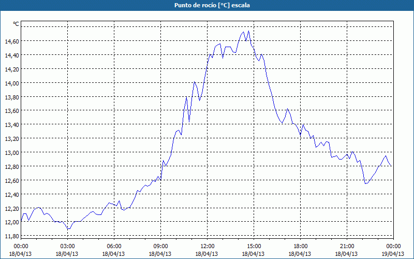Select the 18:00 x-axis label
Screen dimensions: 414x259
301,247
